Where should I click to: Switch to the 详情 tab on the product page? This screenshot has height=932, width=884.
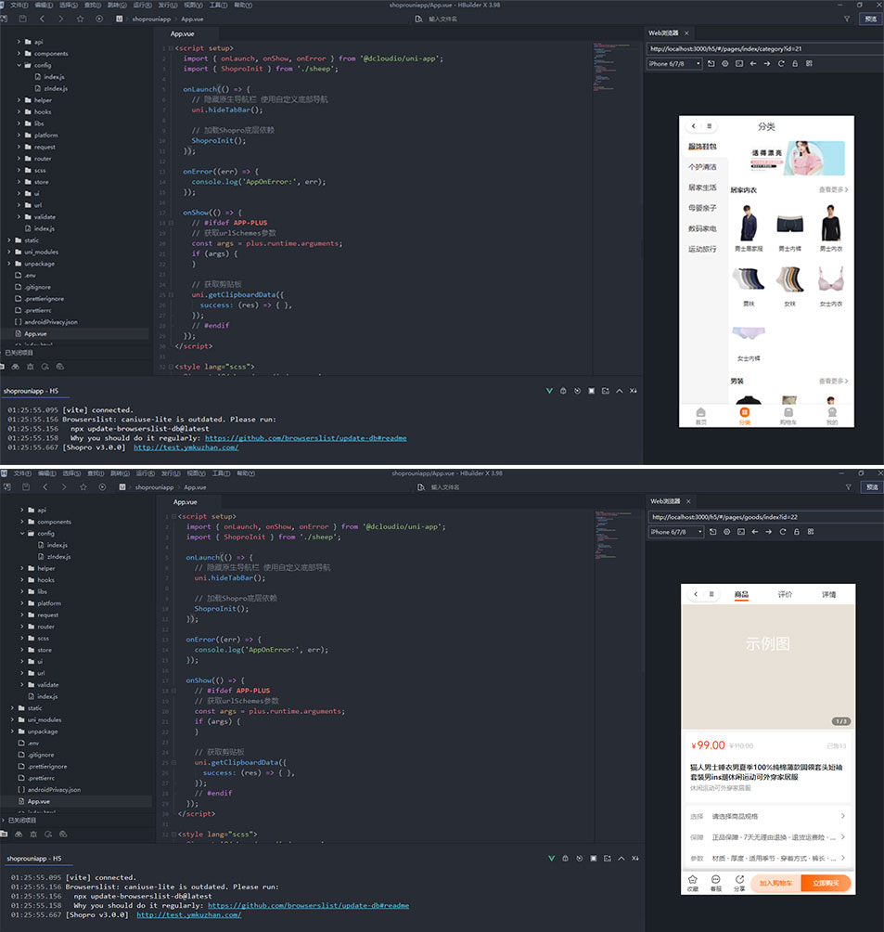828,594
